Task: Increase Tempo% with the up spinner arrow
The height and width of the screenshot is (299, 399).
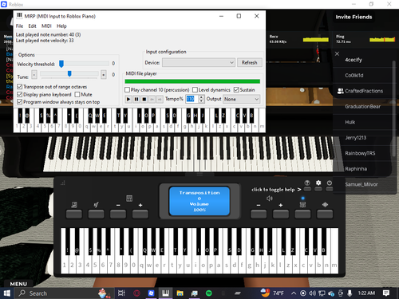Action: click(201, 97)
